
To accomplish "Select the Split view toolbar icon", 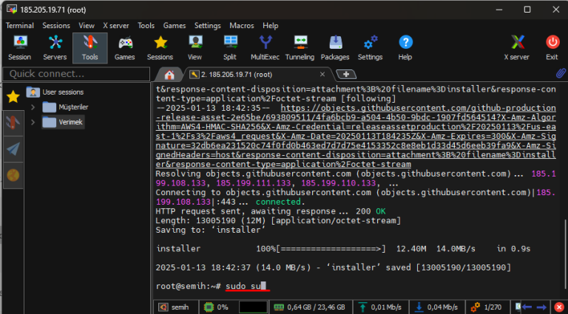I will [230, 47].
